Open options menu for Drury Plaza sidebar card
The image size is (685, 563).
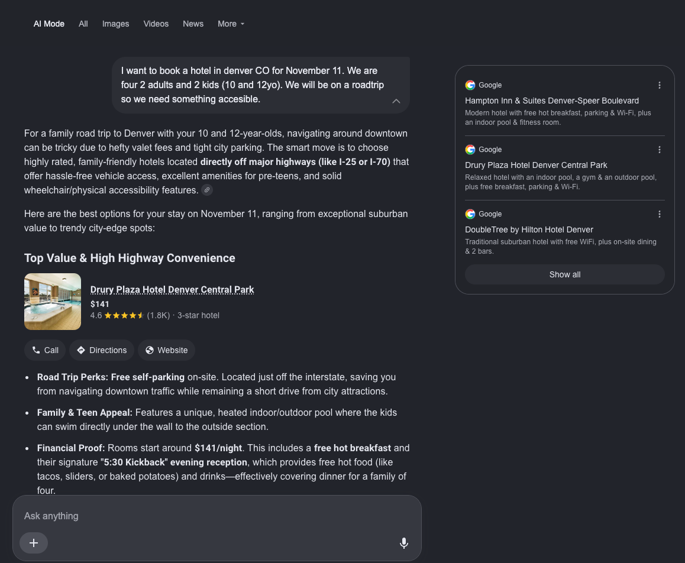[x=660, y=150]
